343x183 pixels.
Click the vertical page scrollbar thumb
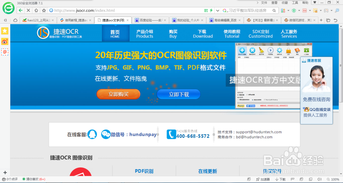tap(341, 65)
